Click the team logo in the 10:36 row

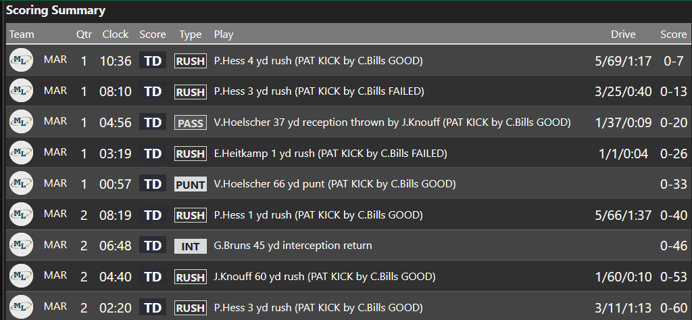[x=21, y=60]
